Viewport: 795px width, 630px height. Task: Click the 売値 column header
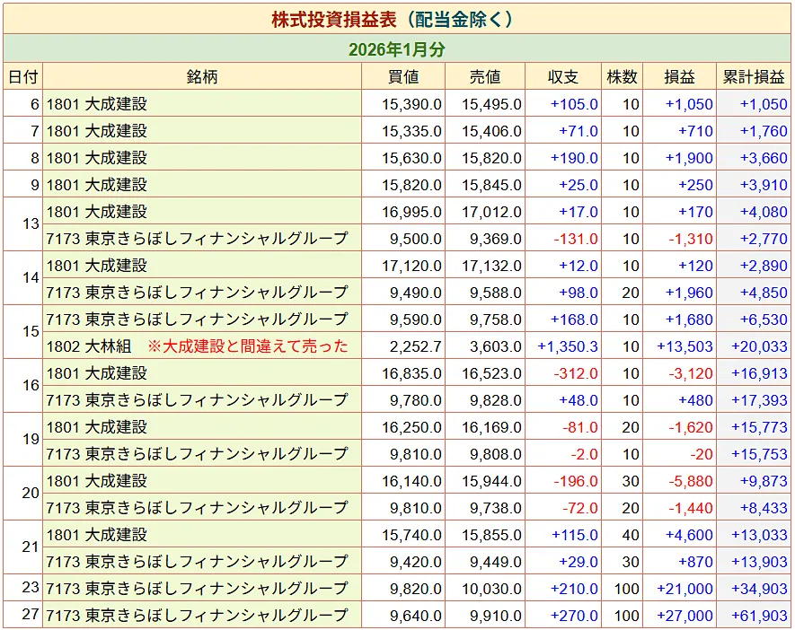pos(485,77)
